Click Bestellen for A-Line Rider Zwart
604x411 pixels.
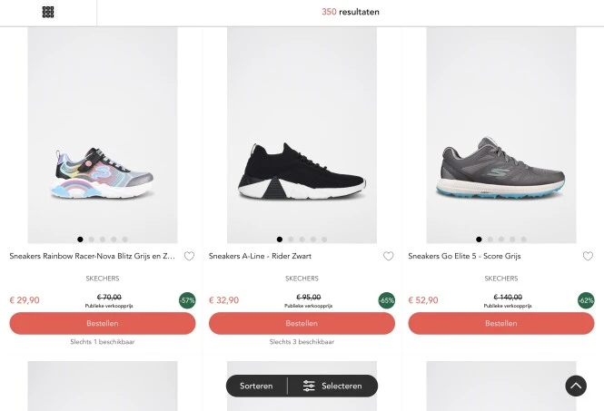[x=302, y=323]
